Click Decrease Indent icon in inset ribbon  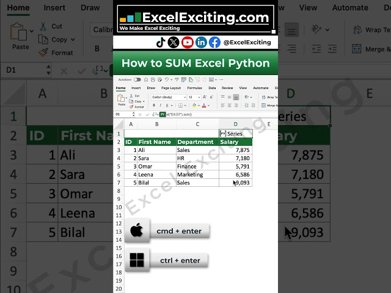pyautogui.click(x=246, y=105)
